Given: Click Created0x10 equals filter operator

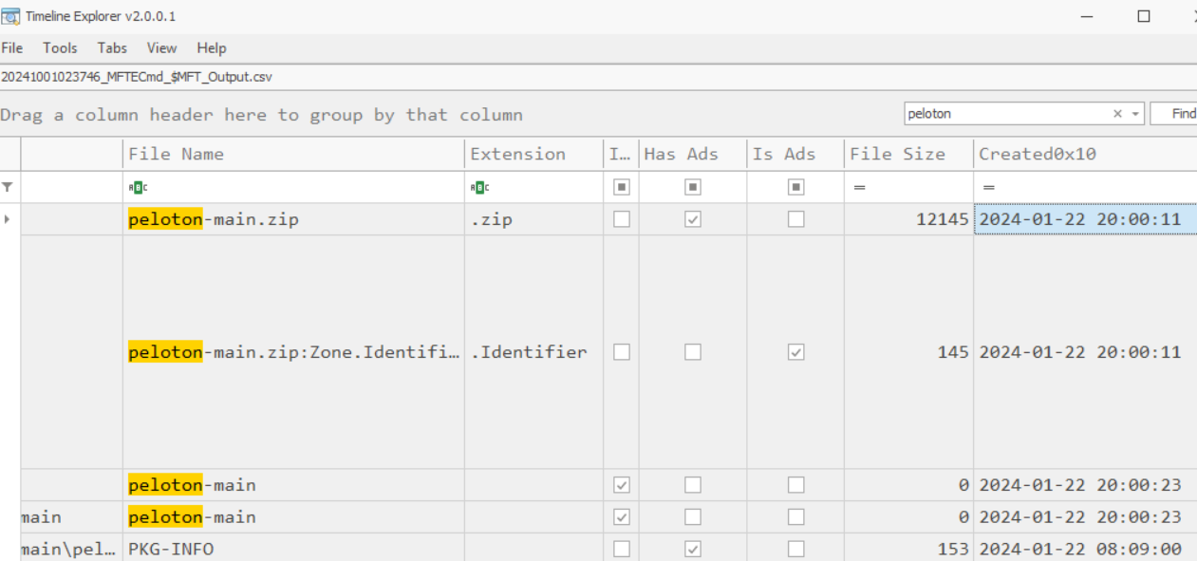Looking at the screenshot, I should coord(988,187).
